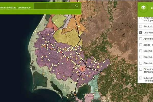Check the Sindicatu layer checkbox

[x=141, y=26]
